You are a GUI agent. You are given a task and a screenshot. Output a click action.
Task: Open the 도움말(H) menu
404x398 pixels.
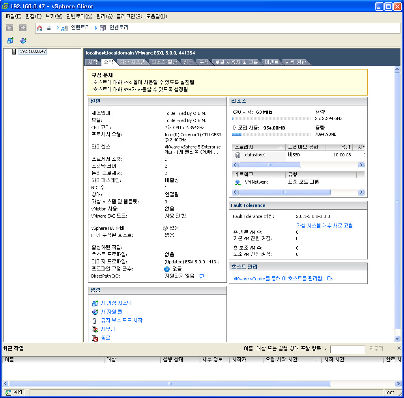point(157,17)
